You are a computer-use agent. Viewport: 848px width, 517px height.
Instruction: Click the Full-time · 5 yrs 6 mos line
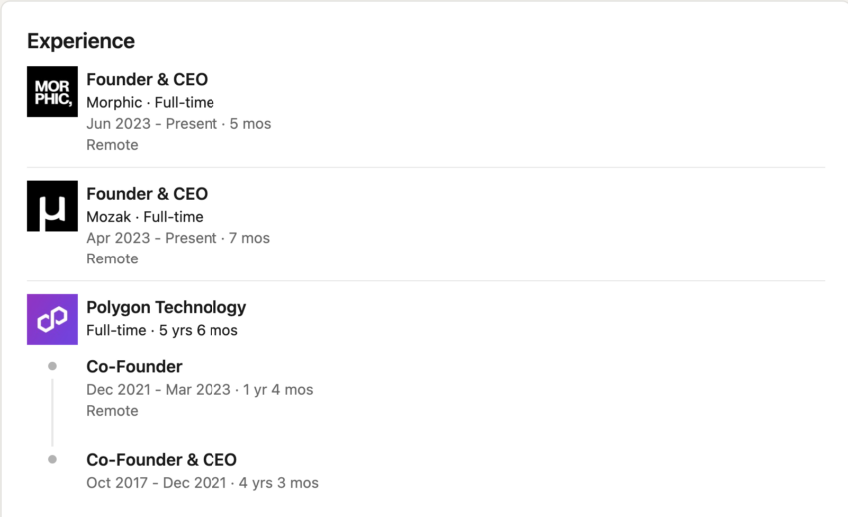[x=162, y=330]
